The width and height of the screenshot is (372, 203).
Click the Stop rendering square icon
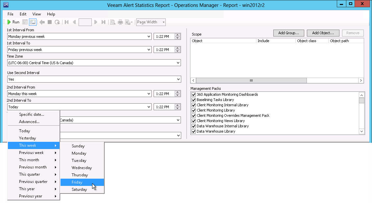pos(50,22)
